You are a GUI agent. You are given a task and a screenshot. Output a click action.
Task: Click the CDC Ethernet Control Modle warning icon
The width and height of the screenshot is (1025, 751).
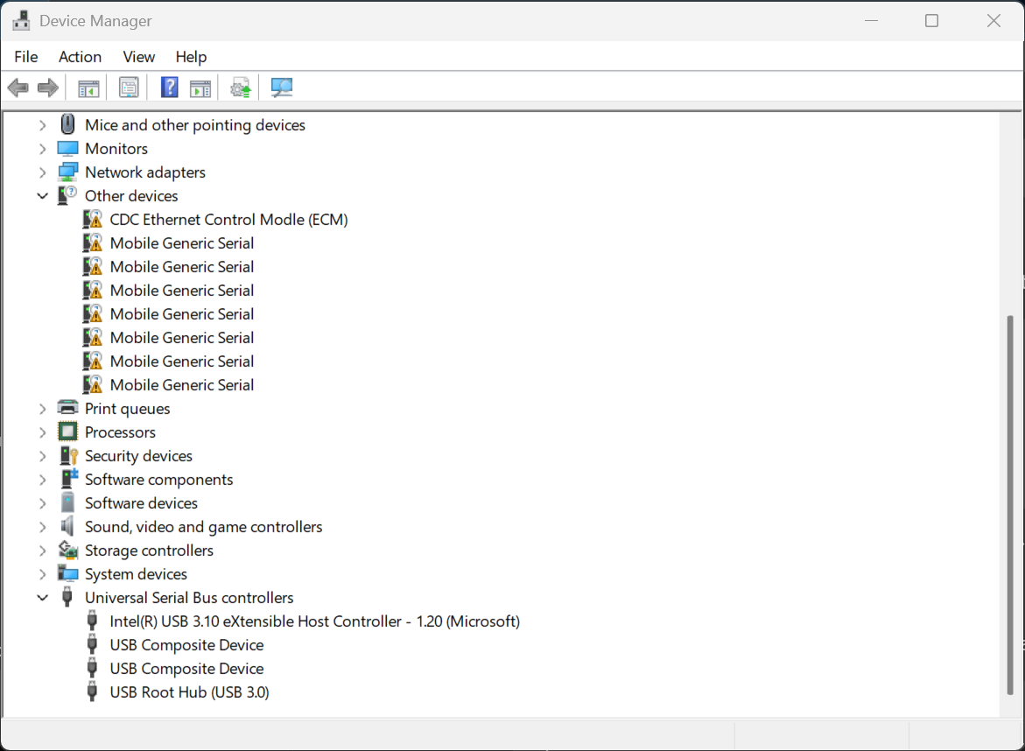[x=93, y=220]
